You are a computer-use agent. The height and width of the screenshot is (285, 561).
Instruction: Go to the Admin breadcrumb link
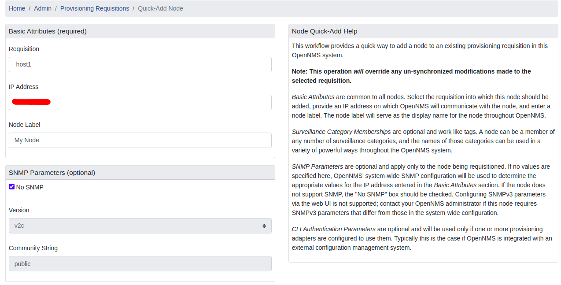point(43,8)
